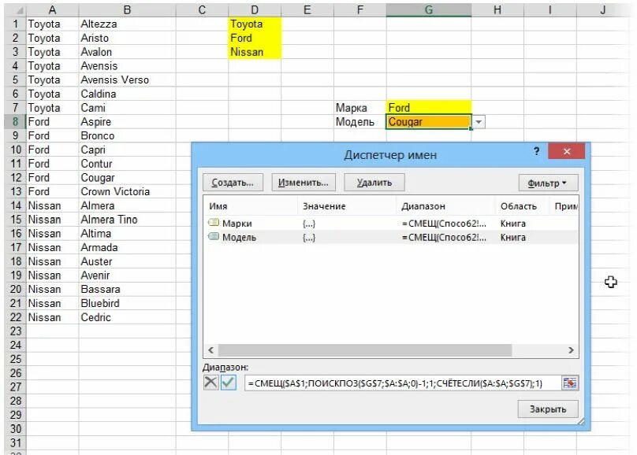Select the Марка label cell
Image resolution: width=637 pixels, height=455 pixels.
click(x=360, y=108)
